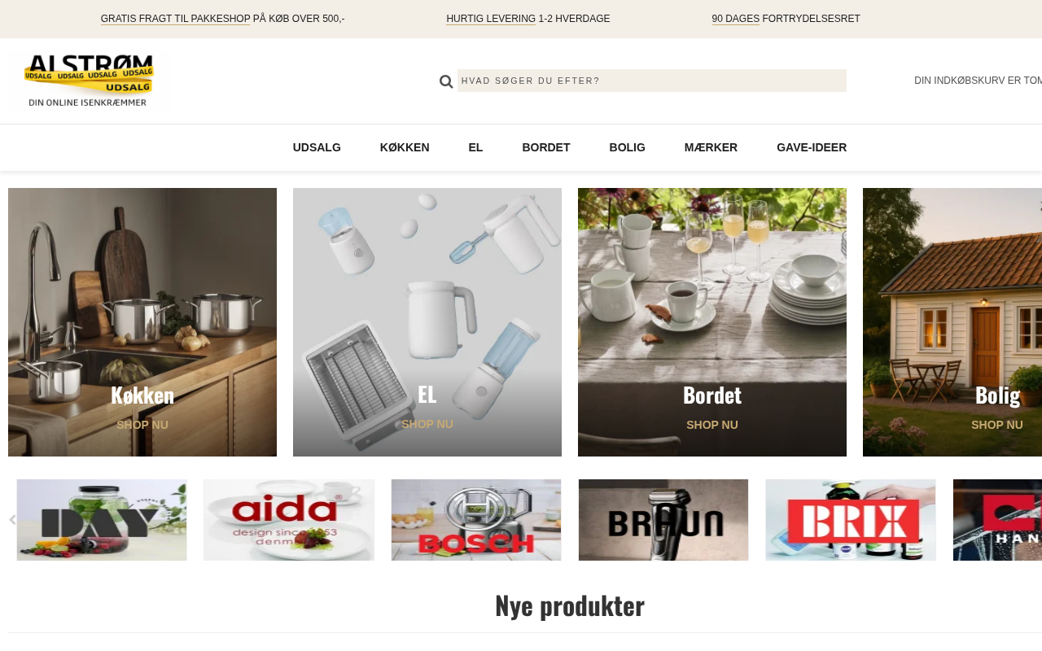Open the Bosch brand logo tile
Screen dimensions: 1042x651
coord(476,520)
